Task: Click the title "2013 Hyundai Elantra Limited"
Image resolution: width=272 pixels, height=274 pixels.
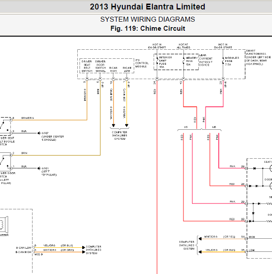Action: [x=147, y=7]
